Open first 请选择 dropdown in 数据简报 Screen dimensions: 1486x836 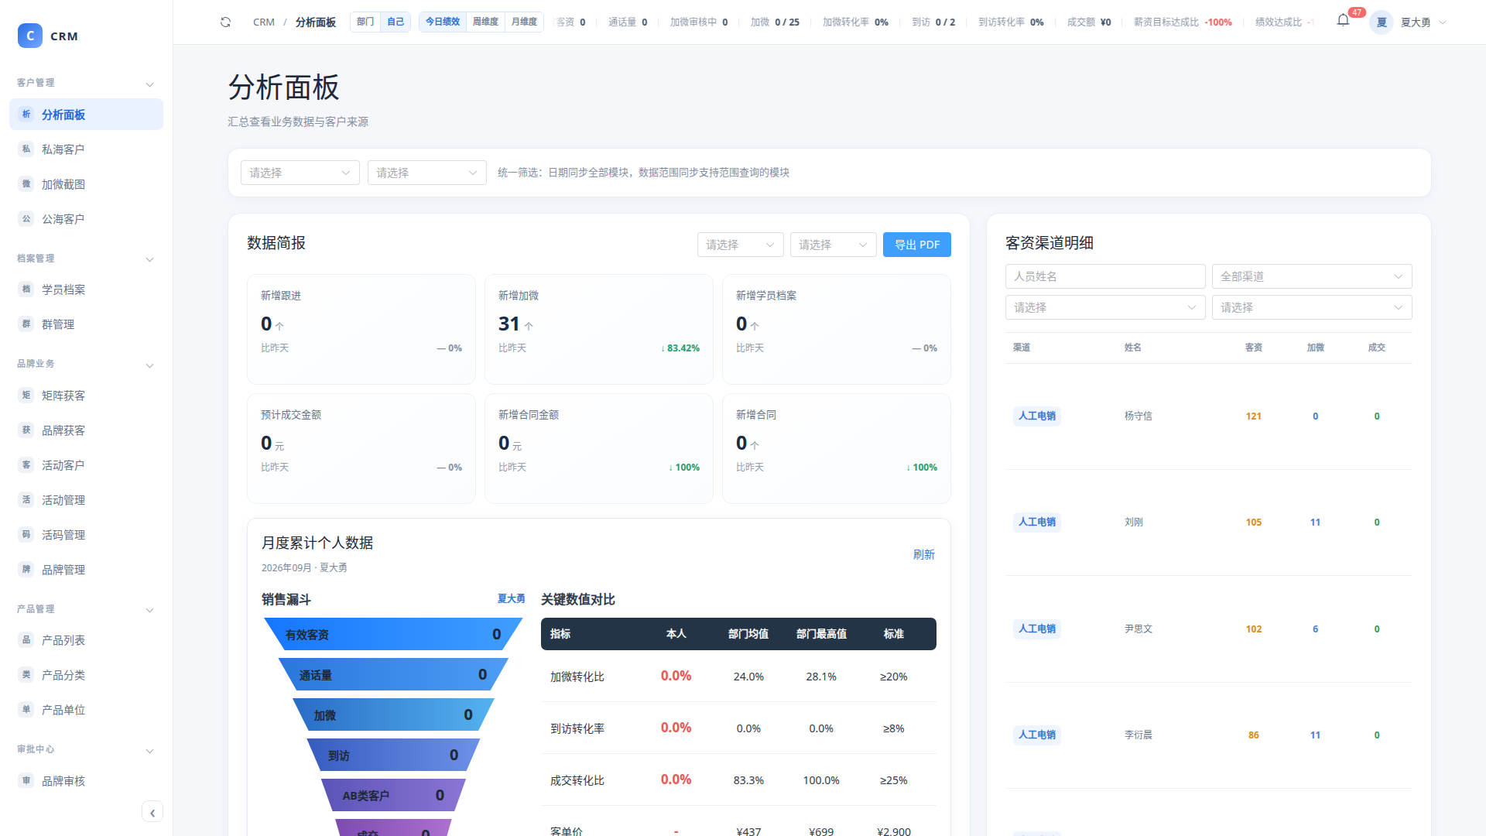[741, 245]
